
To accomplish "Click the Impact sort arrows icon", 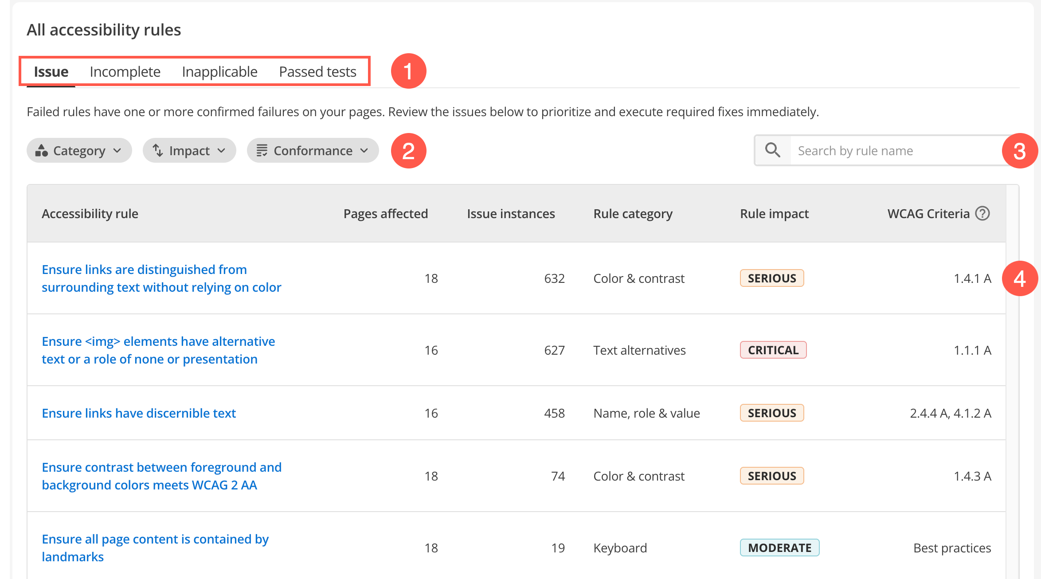I will [158, 151].
